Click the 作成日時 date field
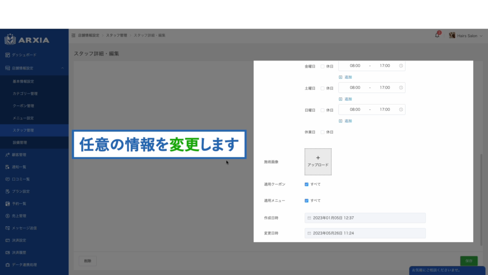 pyautogui.click(x=365, y=218)
